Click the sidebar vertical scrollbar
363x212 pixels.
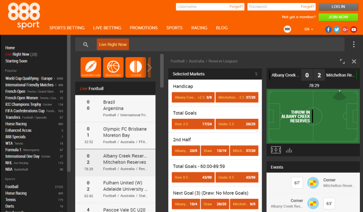[x=69, y=103]
